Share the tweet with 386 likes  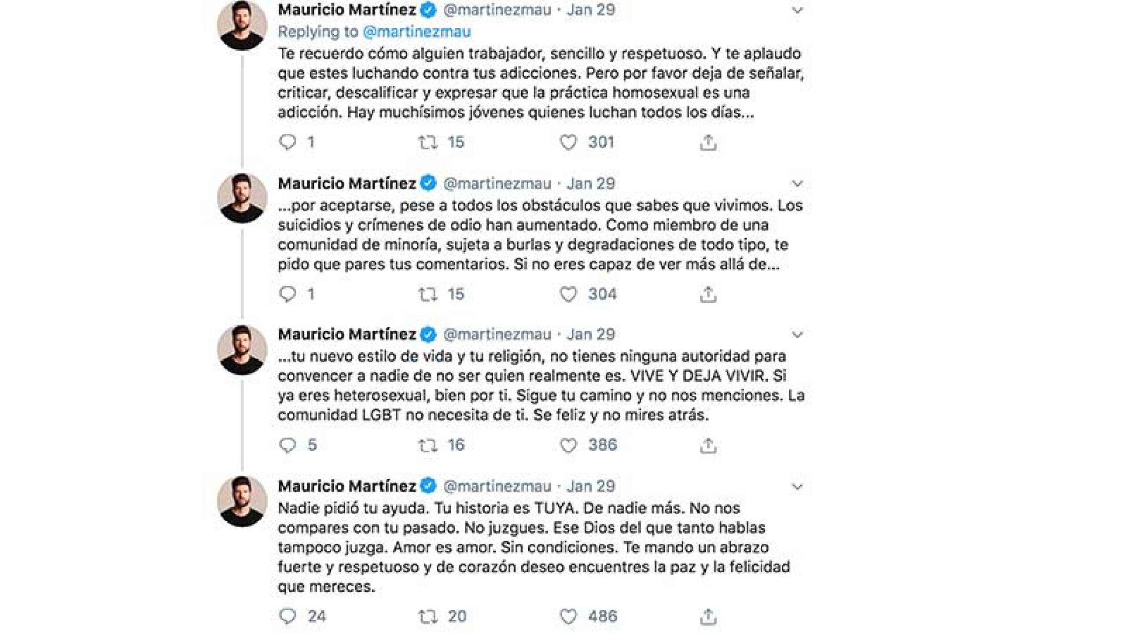coord(708,445)
